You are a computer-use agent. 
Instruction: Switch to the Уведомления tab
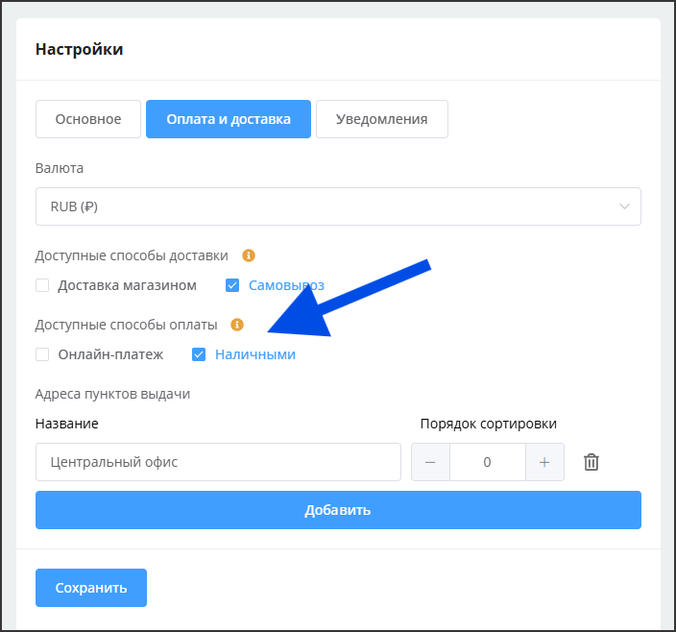[381, 119]
